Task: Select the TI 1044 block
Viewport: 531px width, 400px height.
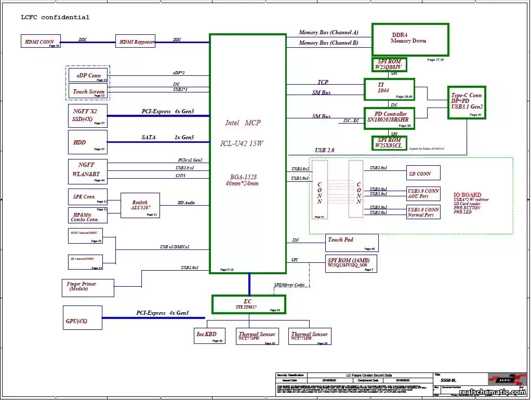Action: (x=390, y=89)
